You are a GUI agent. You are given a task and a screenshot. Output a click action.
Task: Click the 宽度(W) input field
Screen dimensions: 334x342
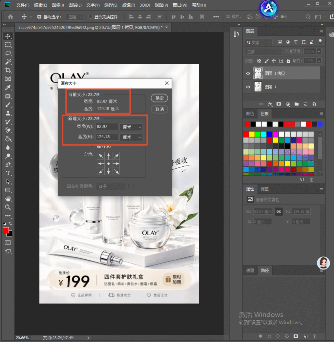106,127
